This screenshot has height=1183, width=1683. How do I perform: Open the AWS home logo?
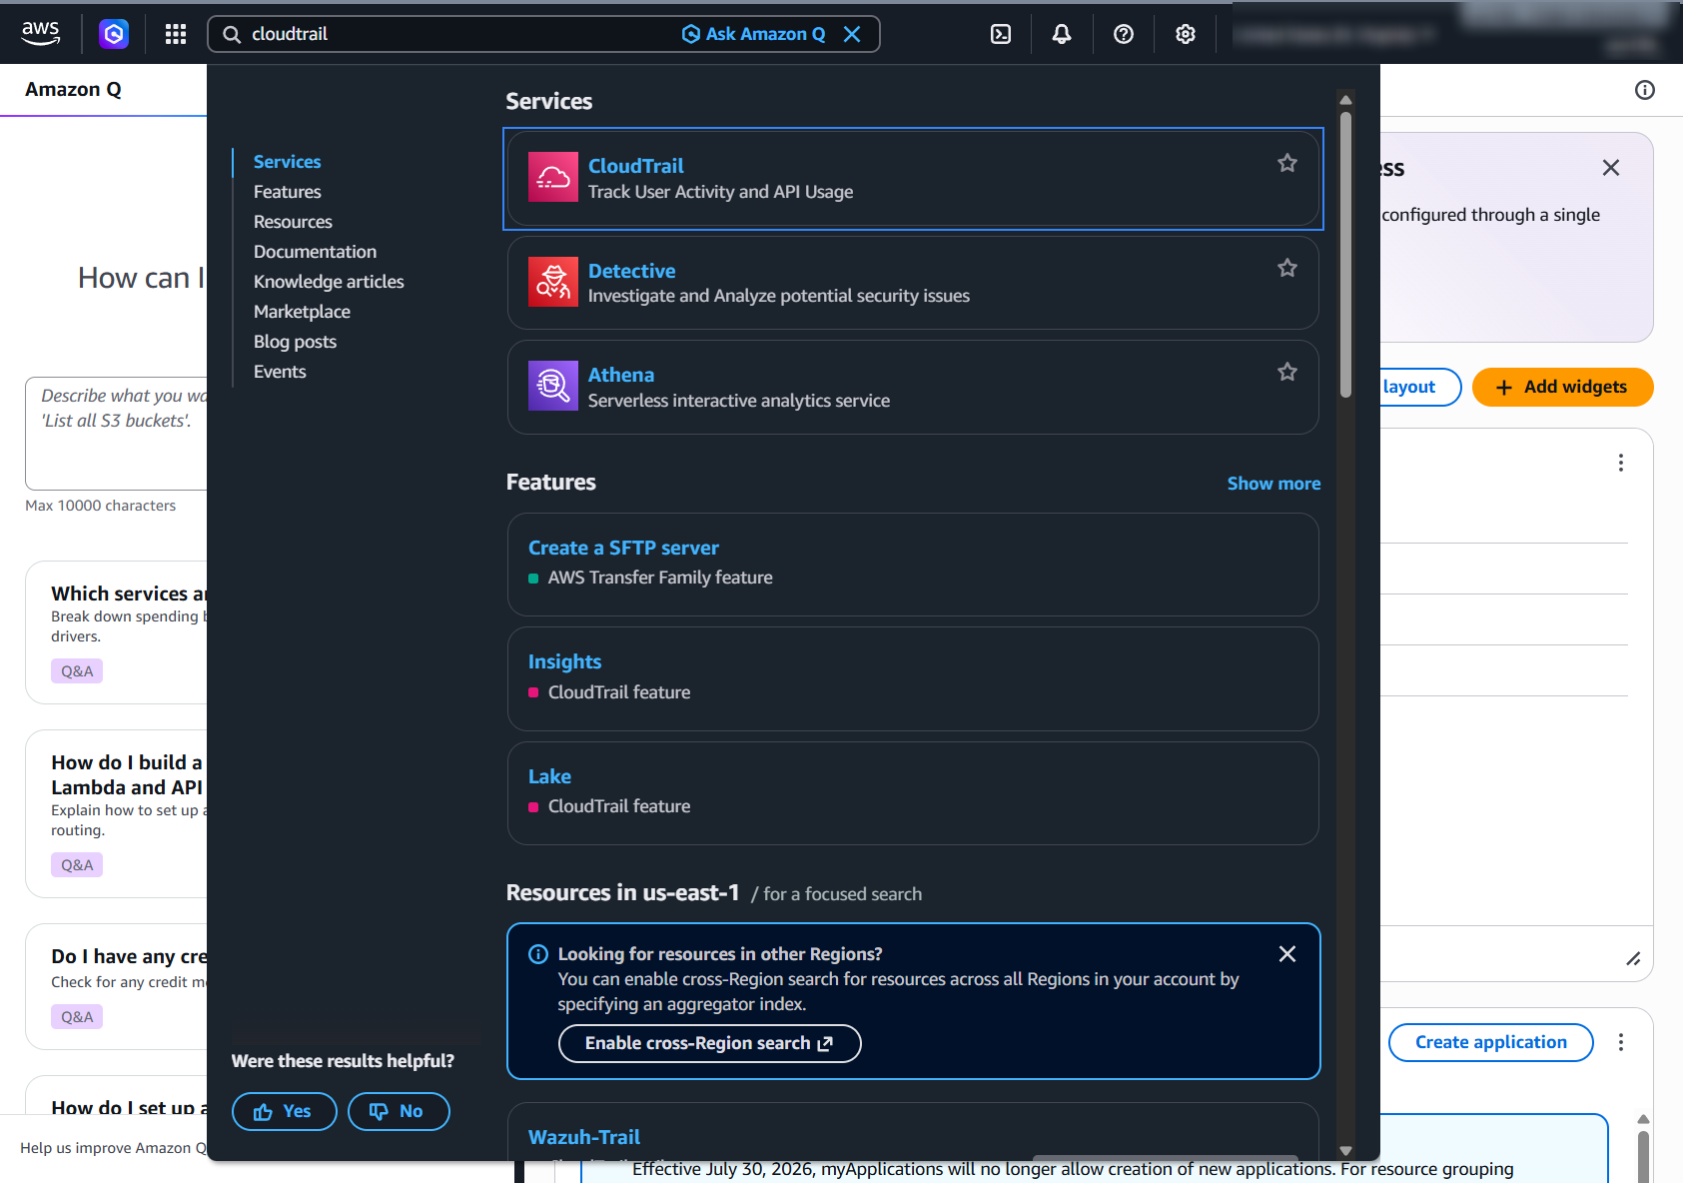[x=41, y=34]
